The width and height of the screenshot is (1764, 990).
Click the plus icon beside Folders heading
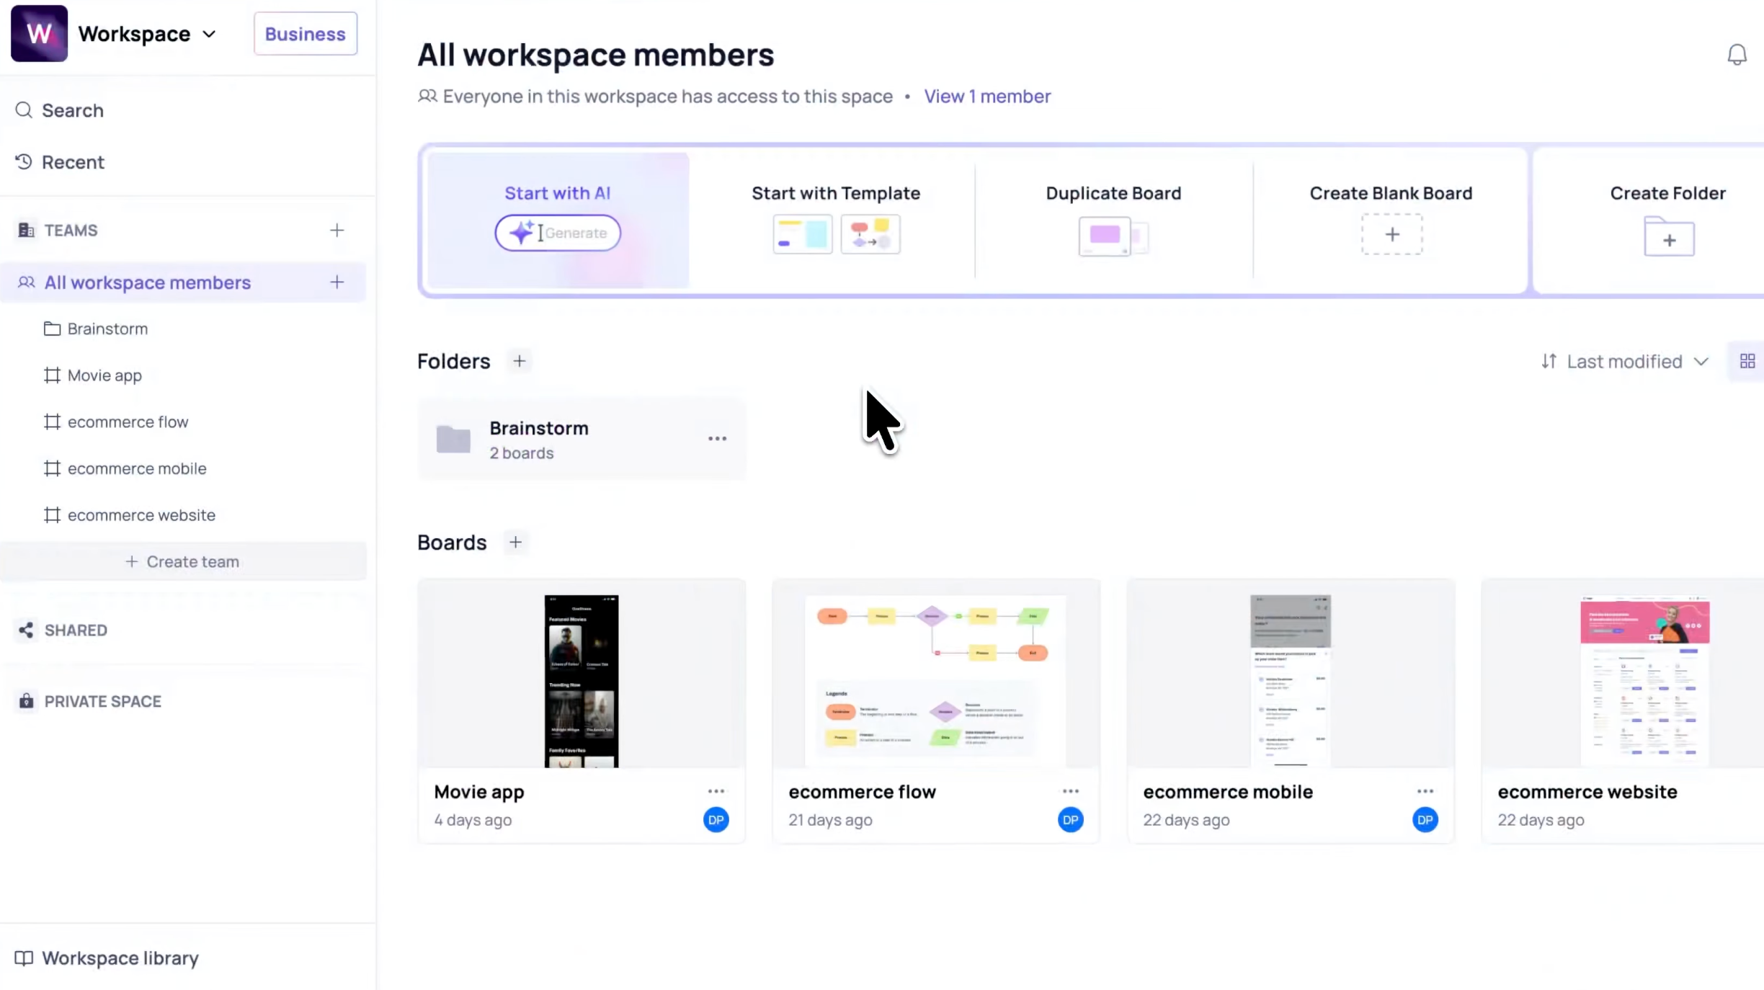click(x=519, y=361)
